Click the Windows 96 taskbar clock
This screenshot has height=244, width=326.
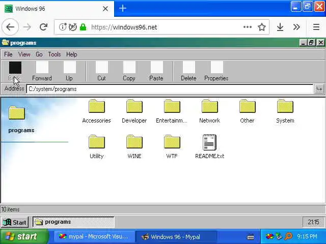(x=313, y=222)
